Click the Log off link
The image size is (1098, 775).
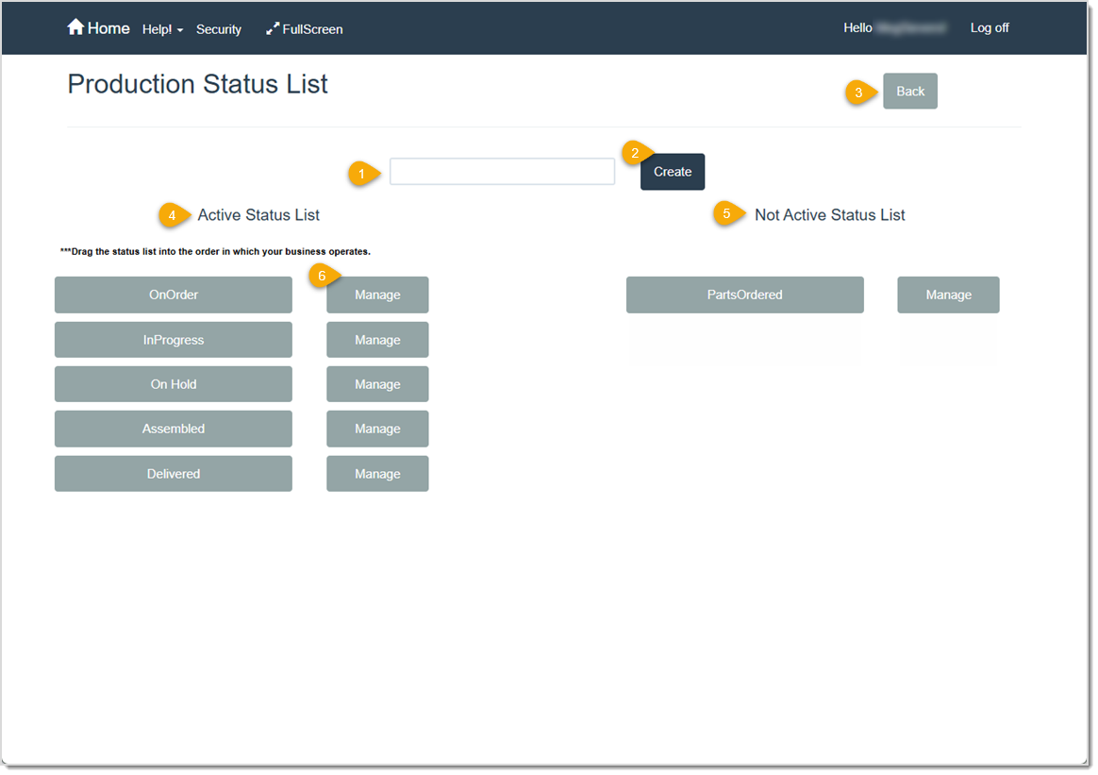click(988, 27)
